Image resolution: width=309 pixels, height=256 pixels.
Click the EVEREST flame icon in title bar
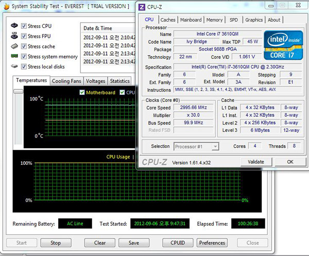(6, 6)
